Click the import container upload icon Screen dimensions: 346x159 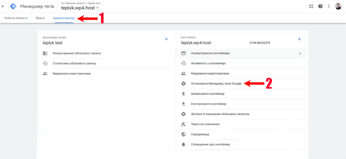pos(184,94)
